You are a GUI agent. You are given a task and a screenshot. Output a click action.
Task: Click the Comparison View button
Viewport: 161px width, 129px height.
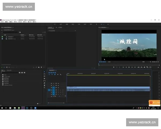[147, 67]
